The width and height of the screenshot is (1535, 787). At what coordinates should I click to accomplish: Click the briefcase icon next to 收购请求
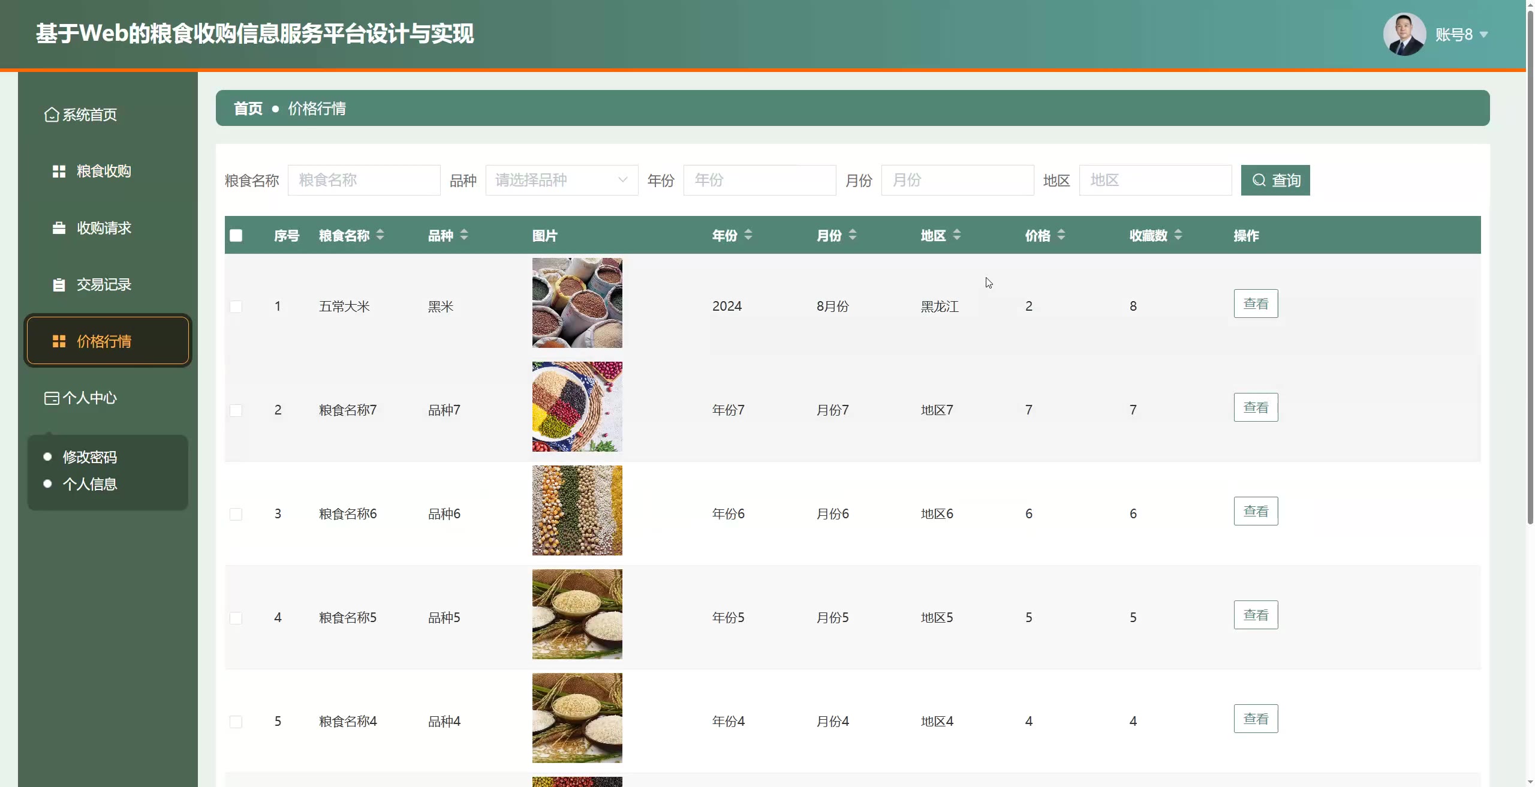coord(59,228)
